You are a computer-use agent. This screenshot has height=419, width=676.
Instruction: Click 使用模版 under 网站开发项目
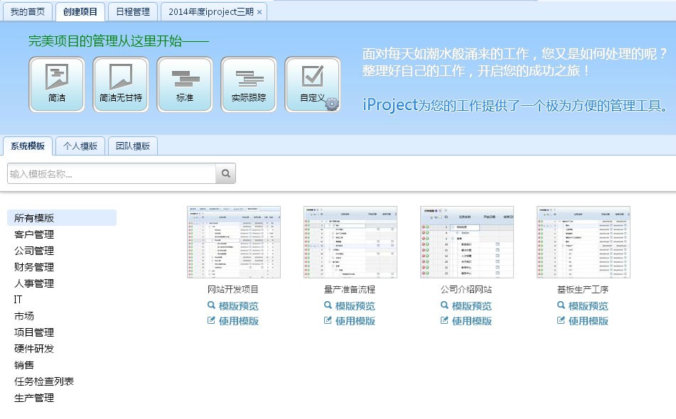(x=233, y=321)
